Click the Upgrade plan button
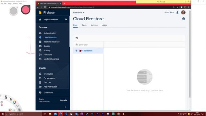Image resolution: width=206 pixels, height=116 pixels. click(63, 100)
